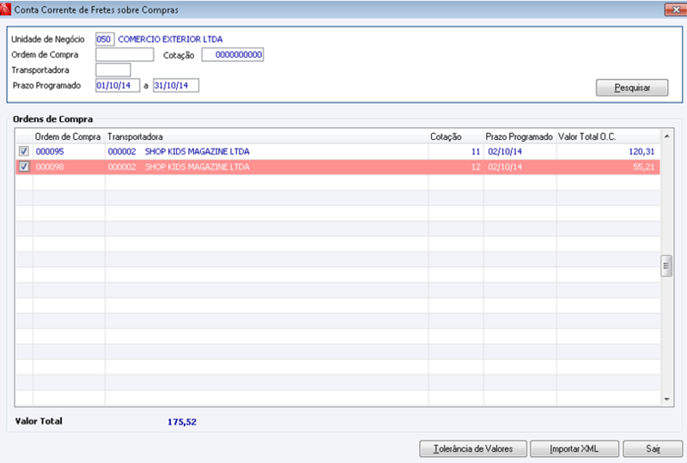
Task: Open Tolerância de Valores
Action: tap(473, 448)
